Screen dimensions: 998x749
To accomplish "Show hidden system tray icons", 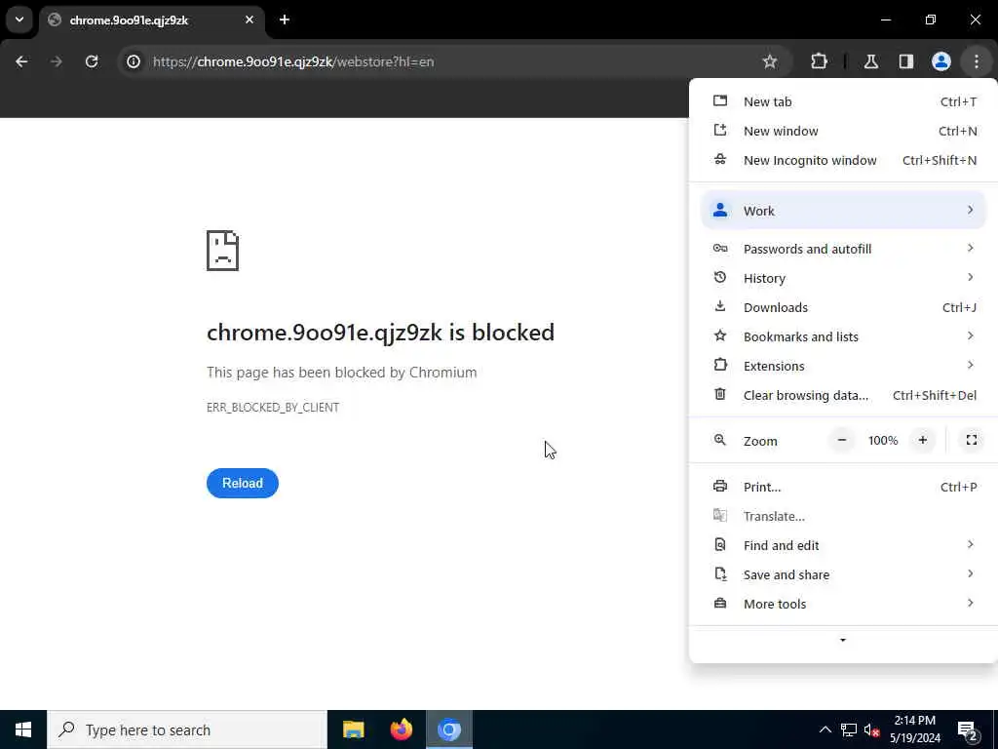I will pyautogui.click(x=825, y=729).
